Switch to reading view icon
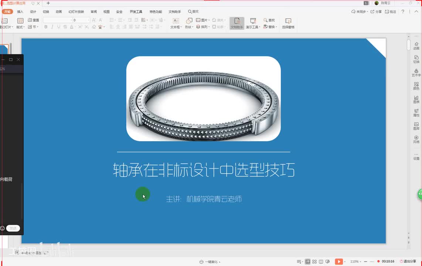This screenshot has height=266, width=422. pos(321,262)
